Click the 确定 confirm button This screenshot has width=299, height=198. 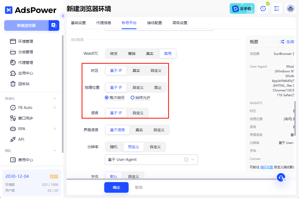coord(116,187)
